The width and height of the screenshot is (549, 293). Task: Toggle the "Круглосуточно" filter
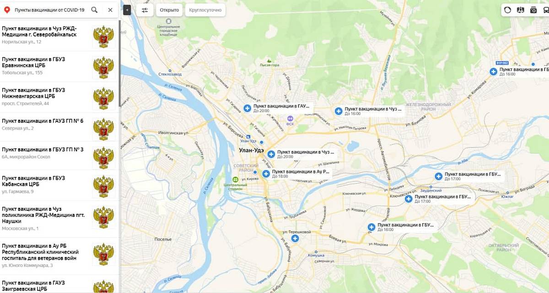[205, 10]
